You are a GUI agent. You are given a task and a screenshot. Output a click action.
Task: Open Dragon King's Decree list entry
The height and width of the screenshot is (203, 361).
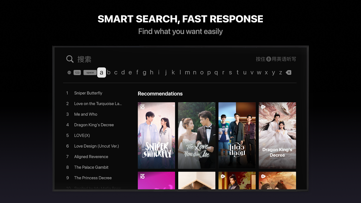click(x=94, y=125)
